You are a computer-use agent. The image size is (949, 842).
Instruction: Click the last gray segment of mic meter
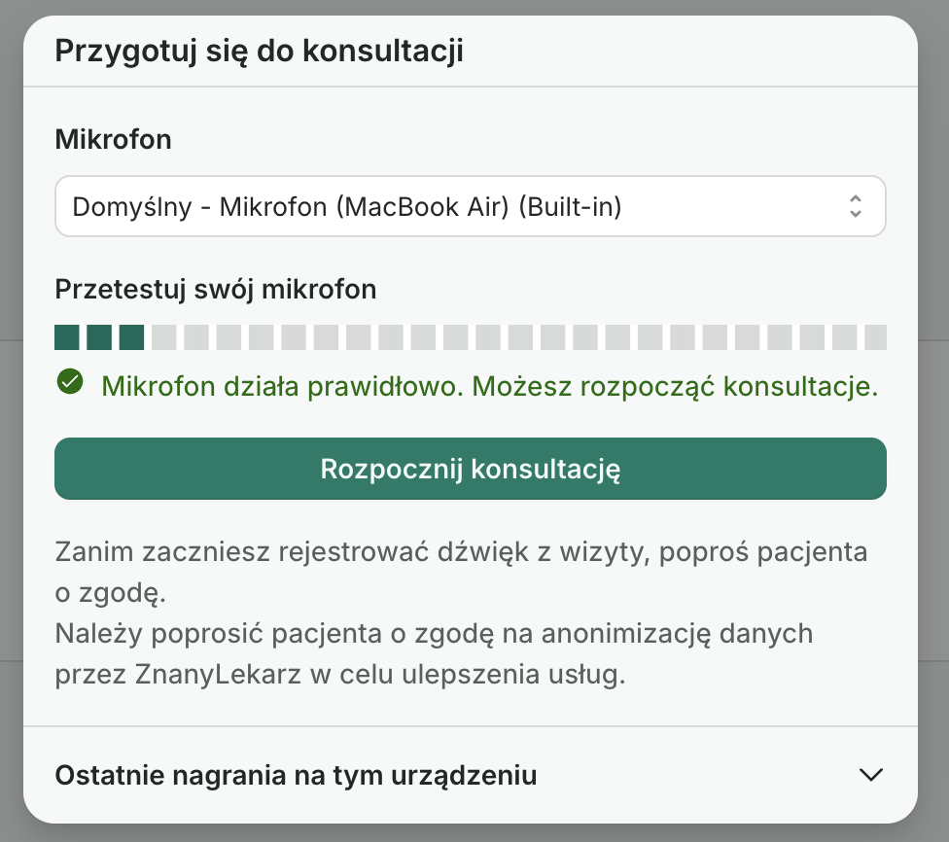pos(876,336)
